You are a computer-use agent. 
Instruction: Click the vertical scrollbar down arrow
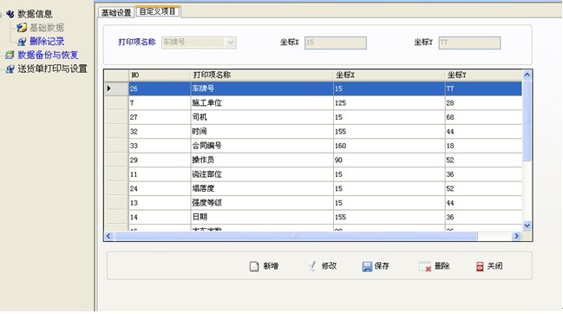click(x=527, y=226)
